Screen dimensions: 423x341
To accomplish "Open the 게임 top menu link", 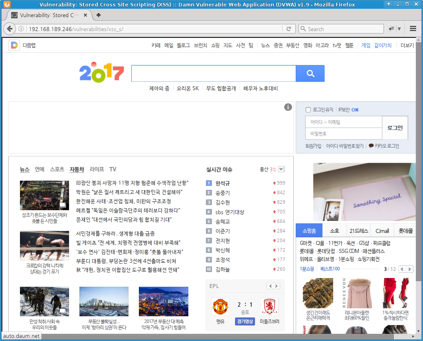I will pos(366,45).
